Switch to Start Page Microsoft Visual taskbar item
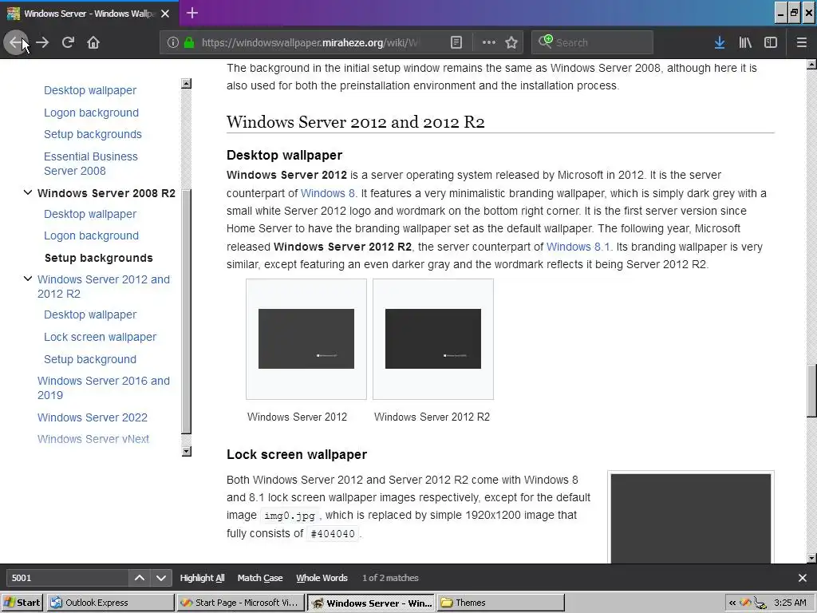The height and width of the screenshot is (613, 817). [240, 603]
